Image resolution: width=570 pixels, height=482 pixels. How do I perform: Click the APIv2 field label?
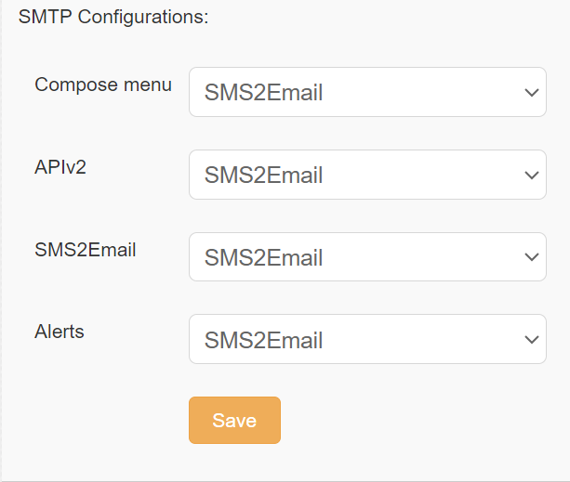(60, 167)
